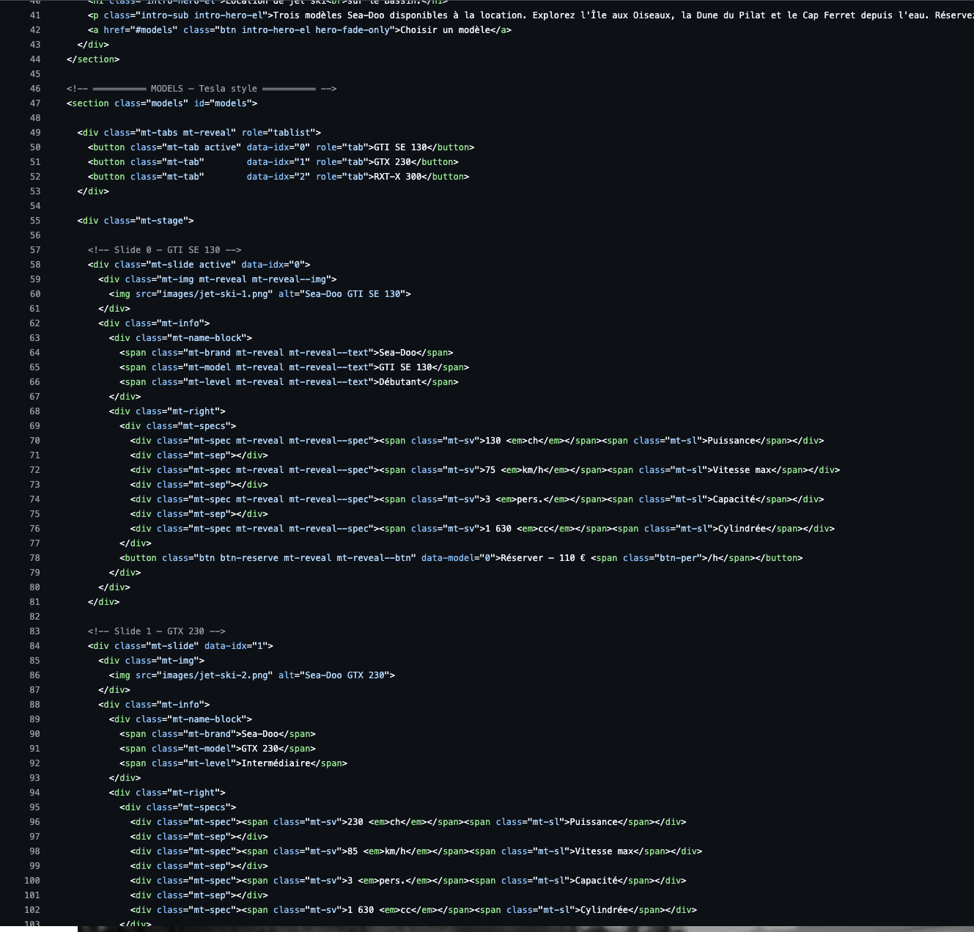Screen dimensions: 974x932
Task: Click the image path 'images/jet-ski-2.png'
Action: (215, 675)
